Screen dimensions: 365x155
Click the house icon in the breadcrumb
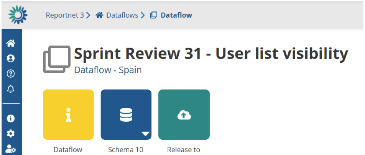(100, 15)
